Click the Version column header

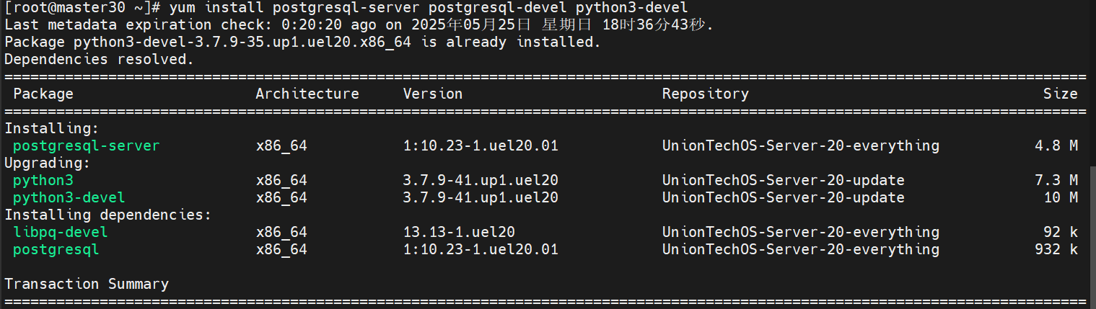pos(432,94)
